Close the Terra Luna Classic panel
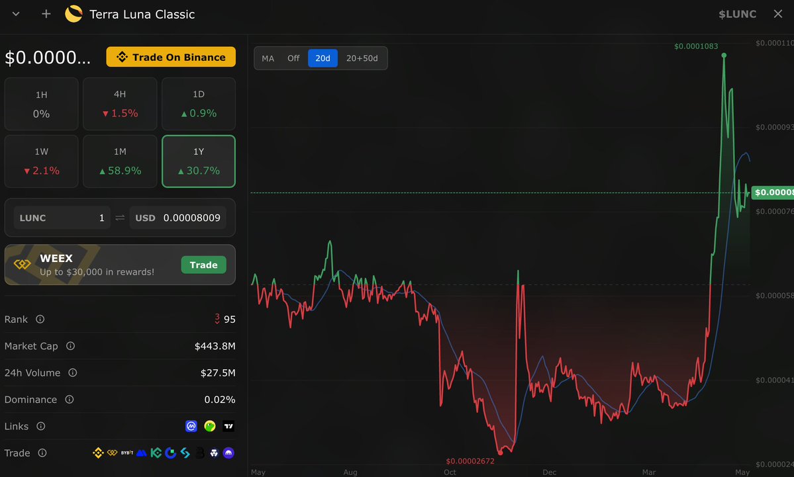The image size is (794, 477). (x=778, y=14)
